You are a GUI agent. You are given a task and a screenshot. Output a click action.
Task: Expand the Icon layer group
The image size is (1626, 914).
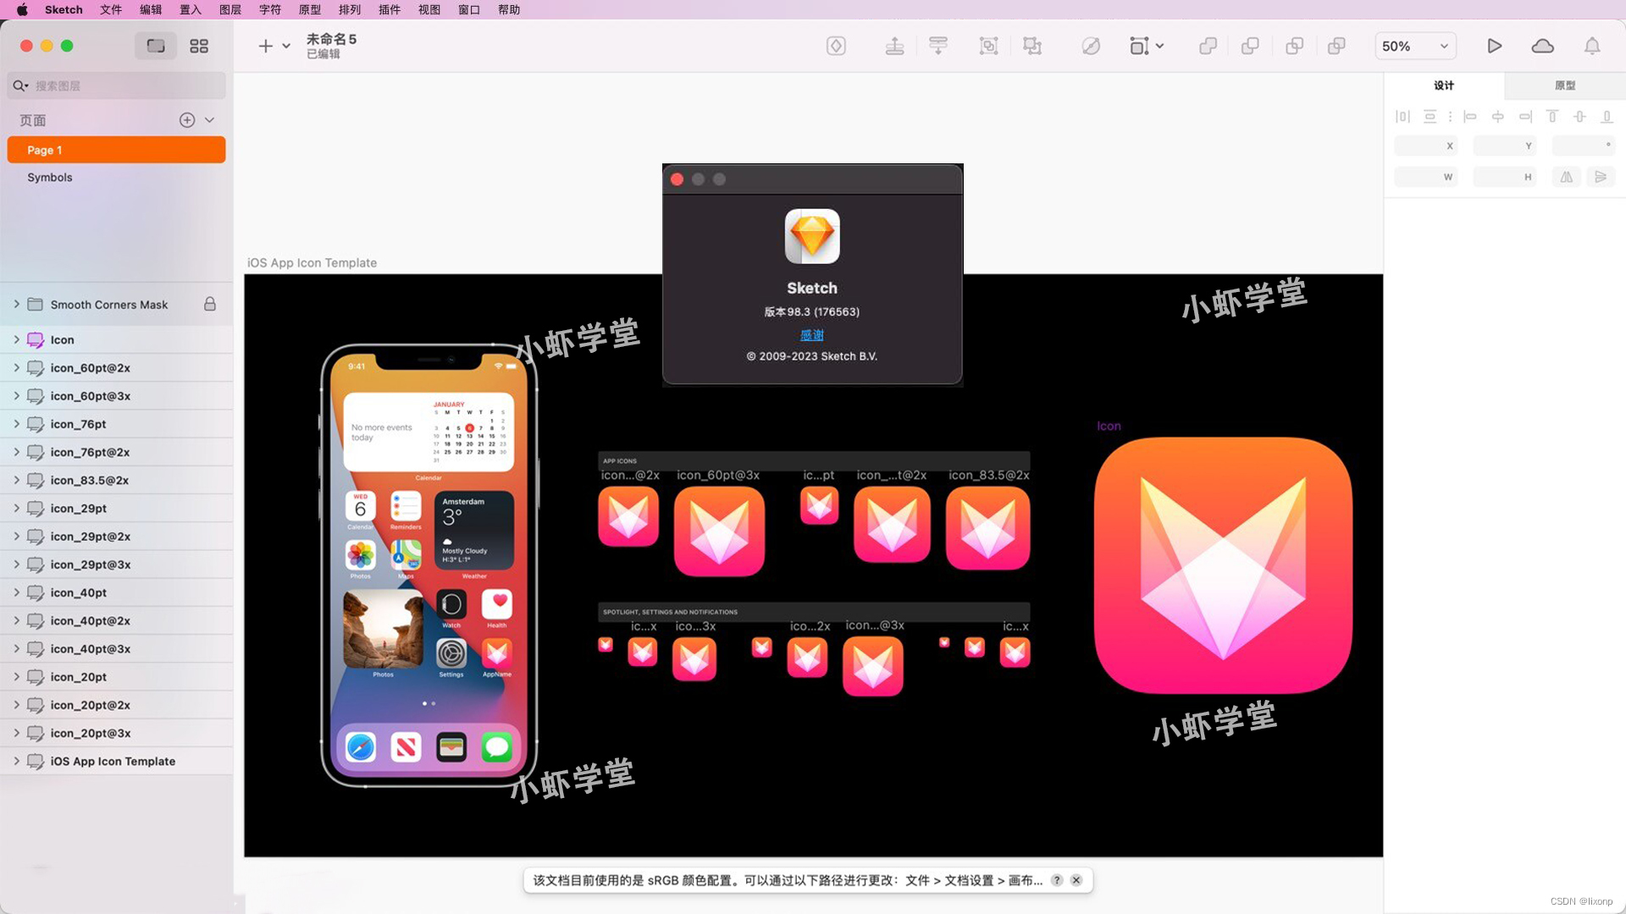[x=15, y=339]
